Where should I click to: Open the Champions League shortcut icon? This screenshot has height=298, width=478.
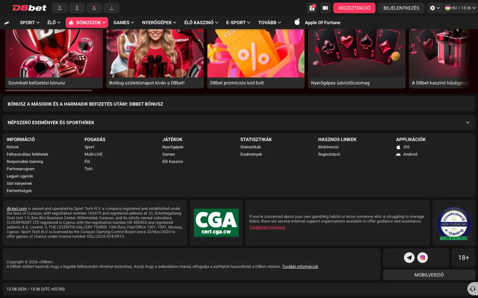coord(60,8)
